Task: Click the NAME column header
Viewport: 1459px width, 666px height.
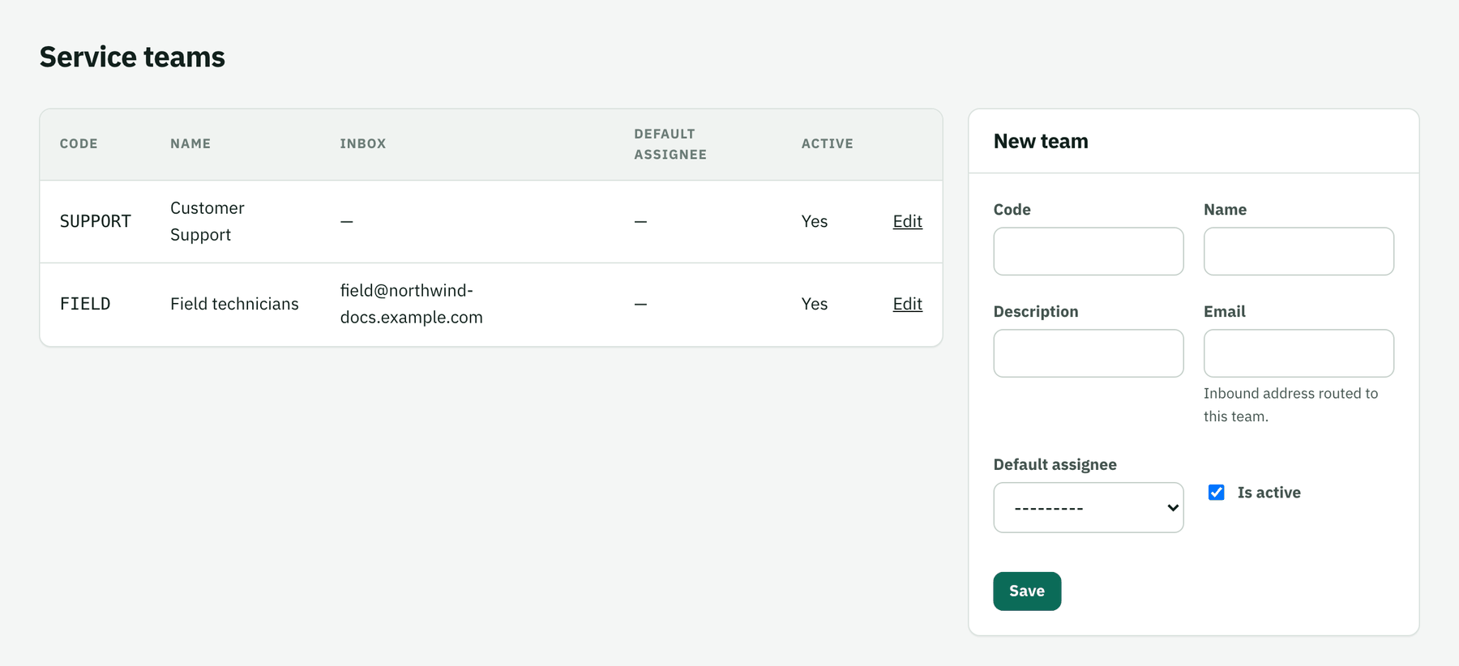Action: [x=190, y=143]
